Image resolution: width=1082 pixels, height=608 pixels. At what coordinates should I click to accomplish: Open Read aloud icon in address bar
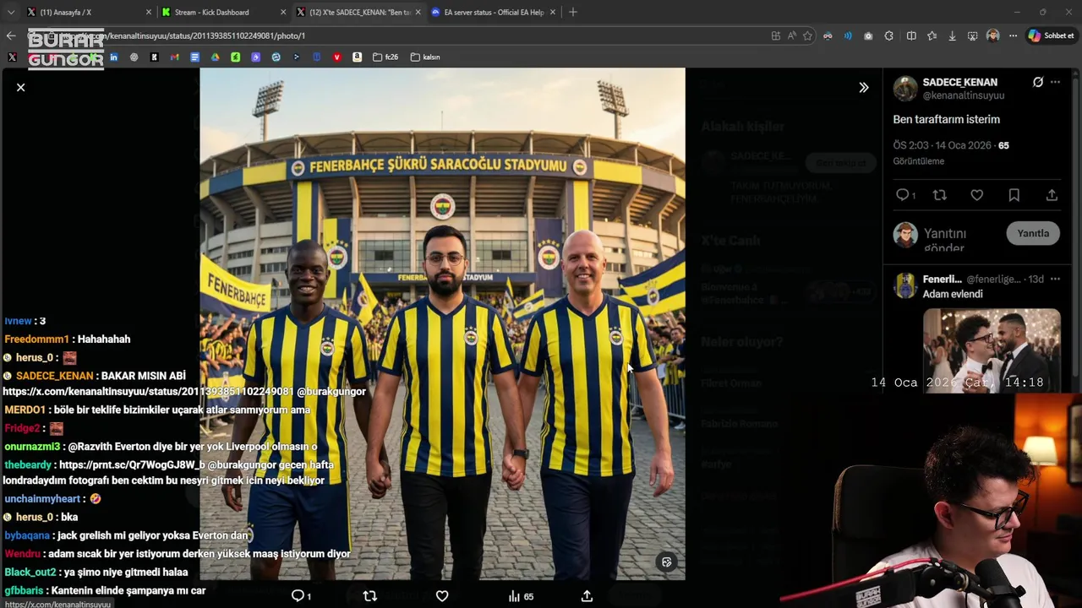click(x=791, y=35)
